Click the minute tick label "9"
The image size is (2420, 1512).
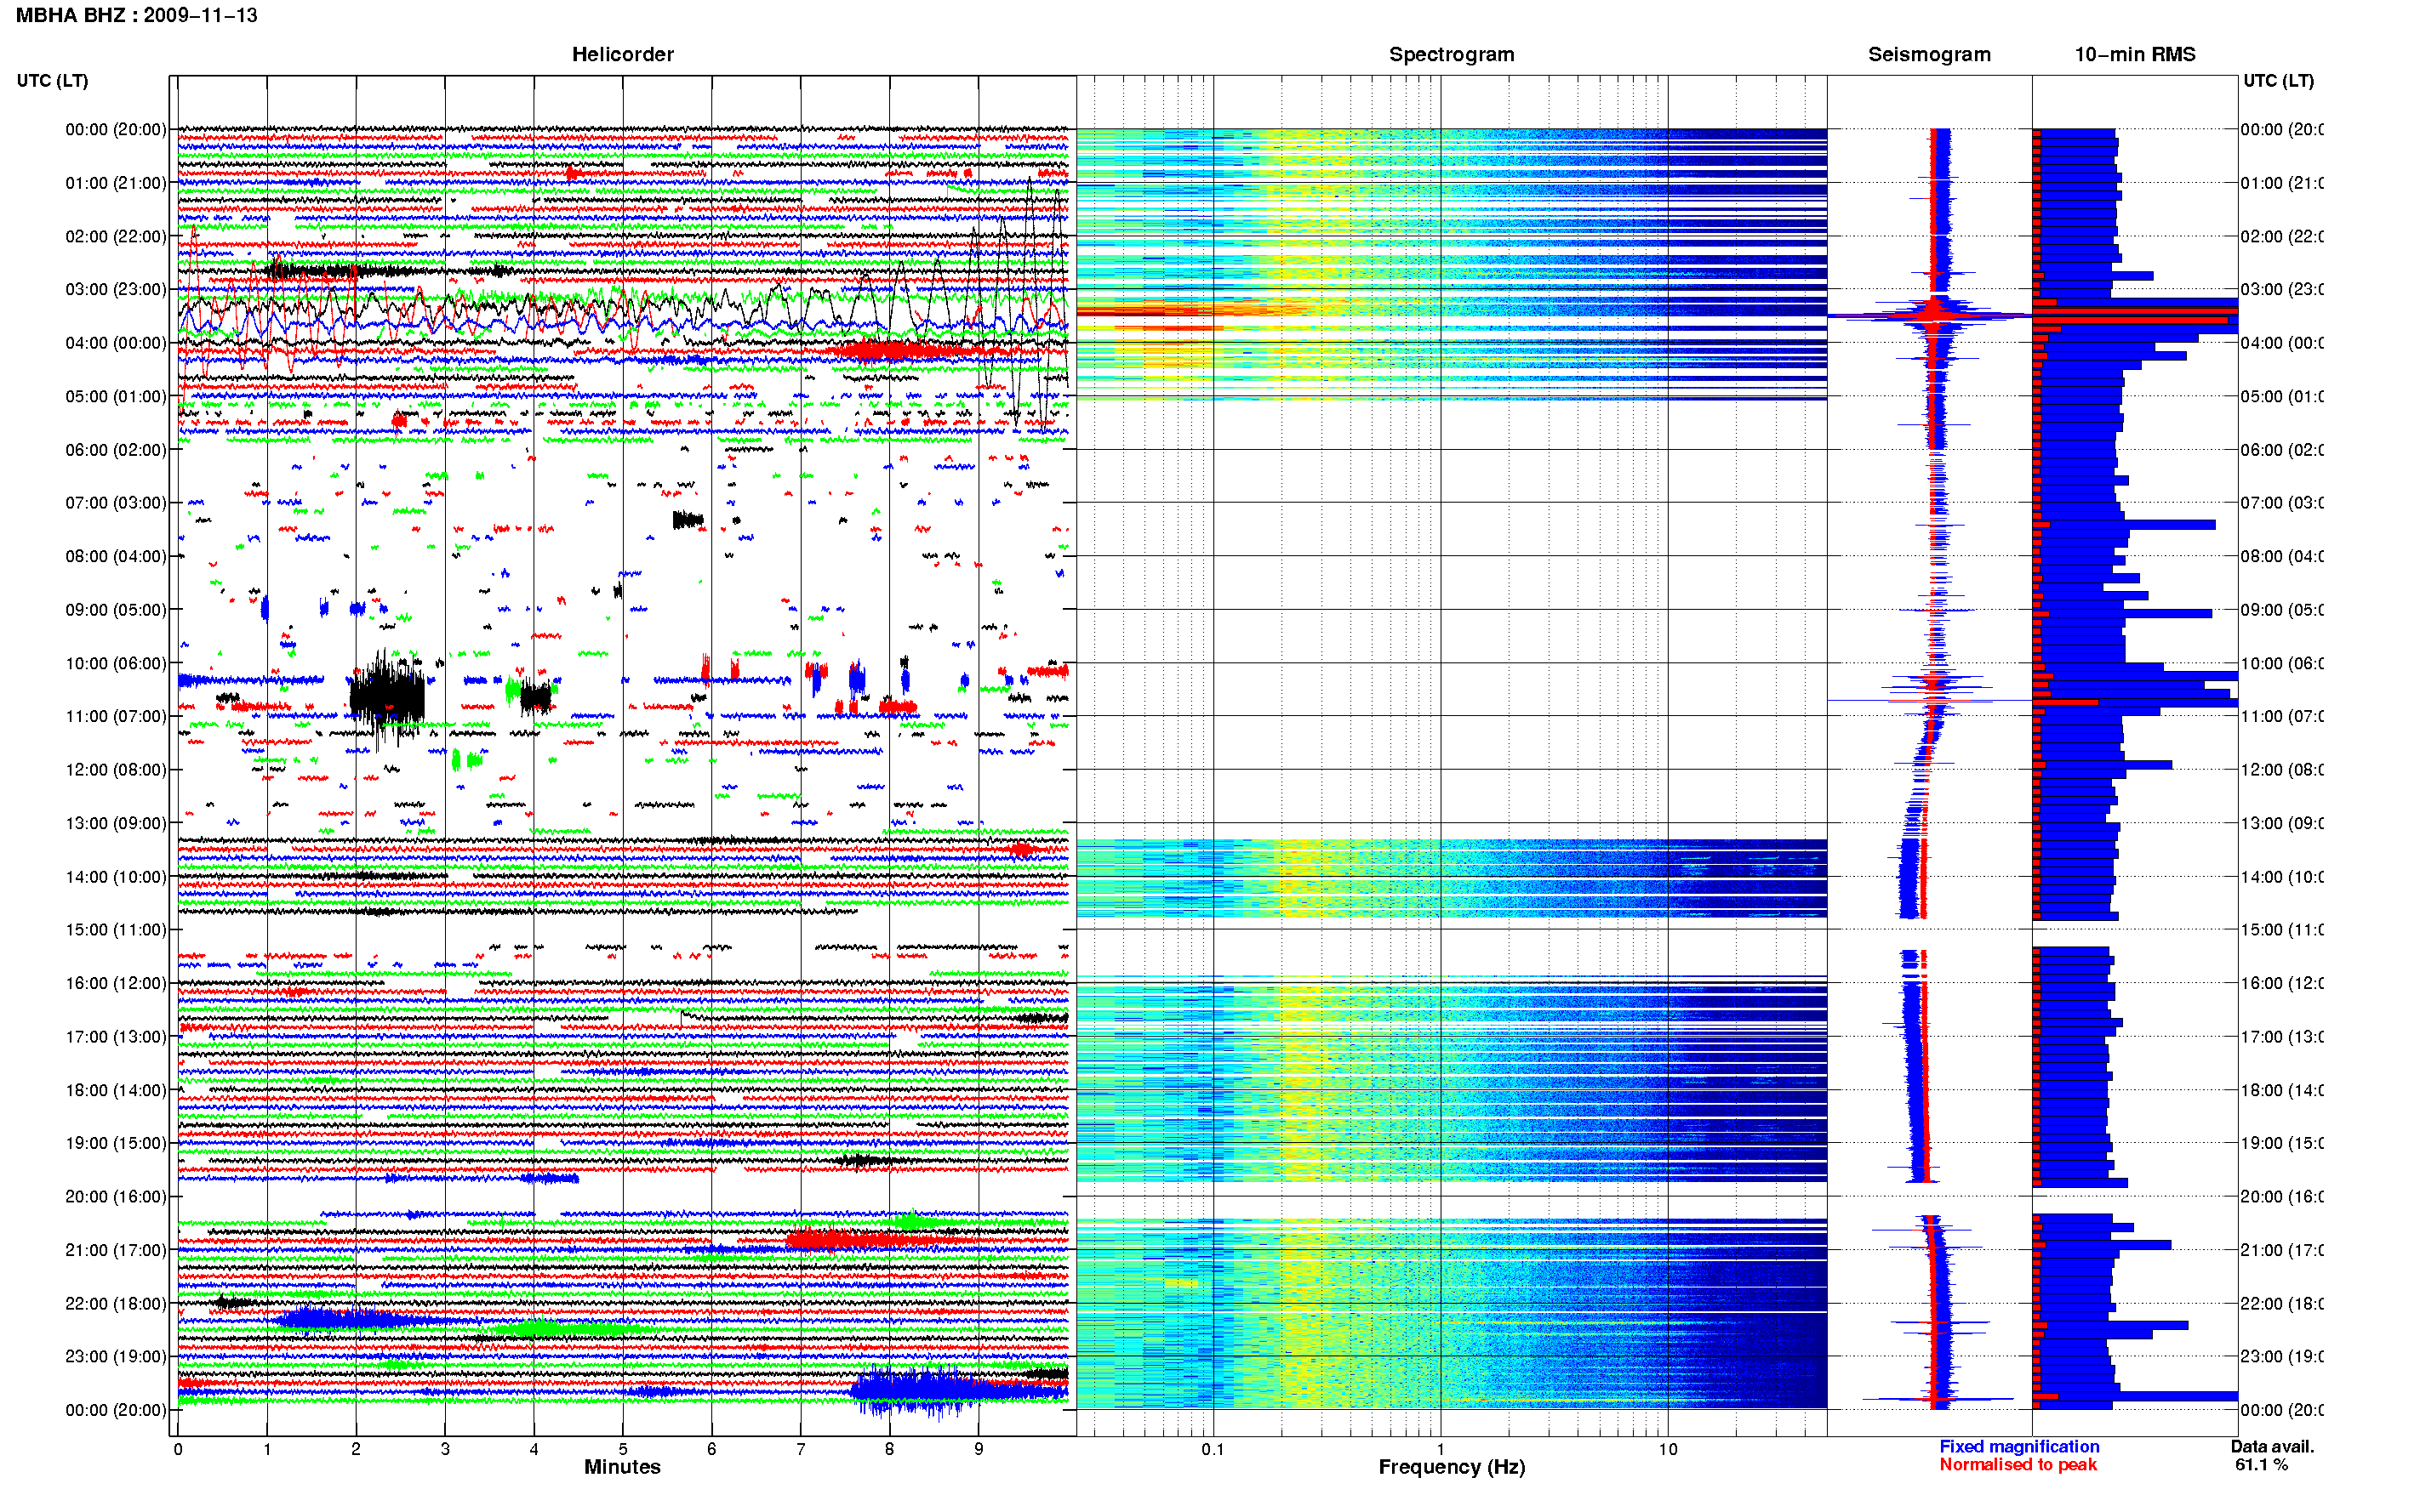pos(979,1449)
